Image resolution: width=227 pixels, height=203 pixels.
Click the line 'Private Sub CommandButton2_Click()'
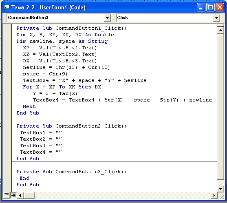[x=71, y=126]
